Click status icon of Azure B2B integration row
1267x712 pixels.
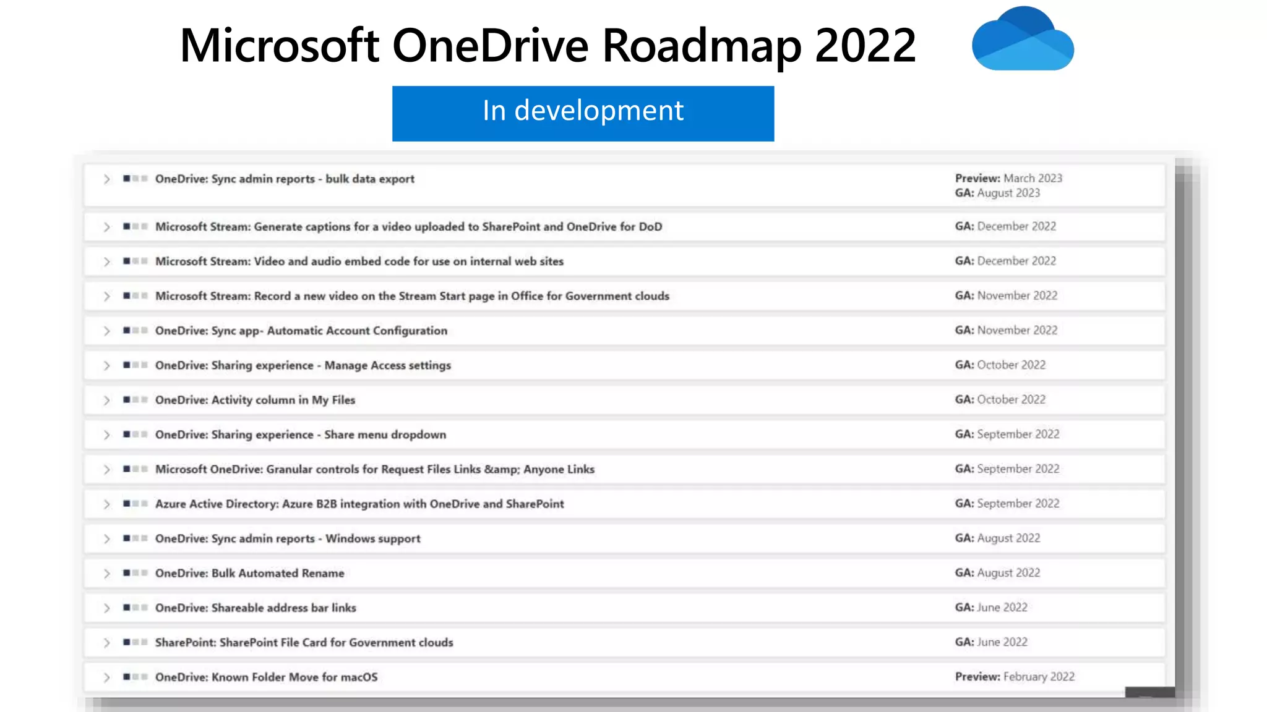point(135,503)
